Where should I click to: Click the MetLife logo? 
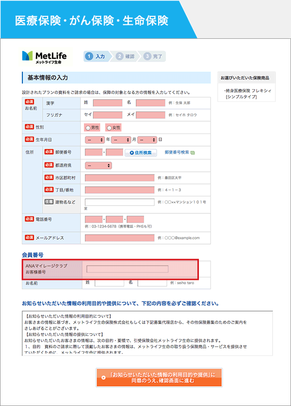[x=45, y=57]
